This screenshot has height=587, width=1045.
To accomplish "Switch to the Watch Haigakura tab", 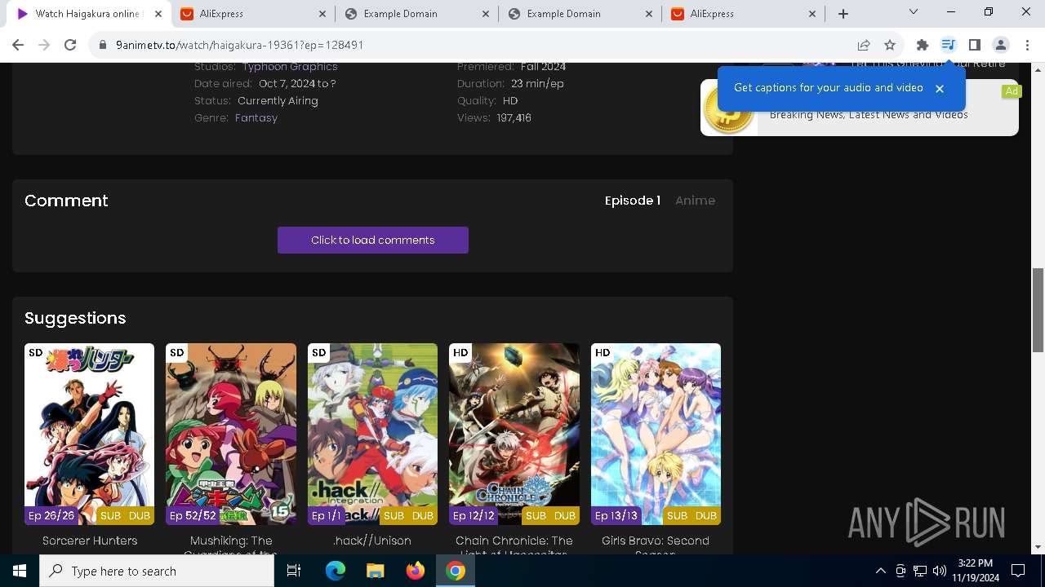I will pos(88,14).
